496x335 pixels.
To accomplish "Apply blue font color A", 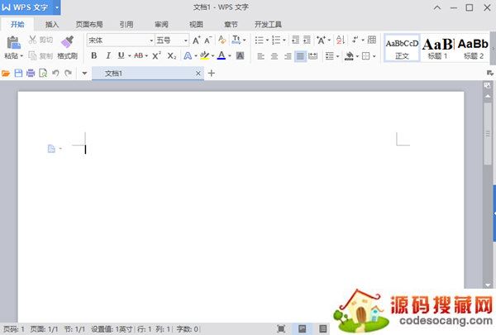I will [x=222, y=55].
